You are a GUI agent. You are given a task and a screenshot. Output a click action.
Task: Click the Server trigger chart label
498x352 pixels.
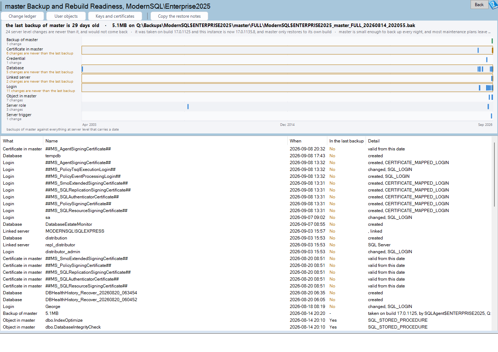pos(19,115)
